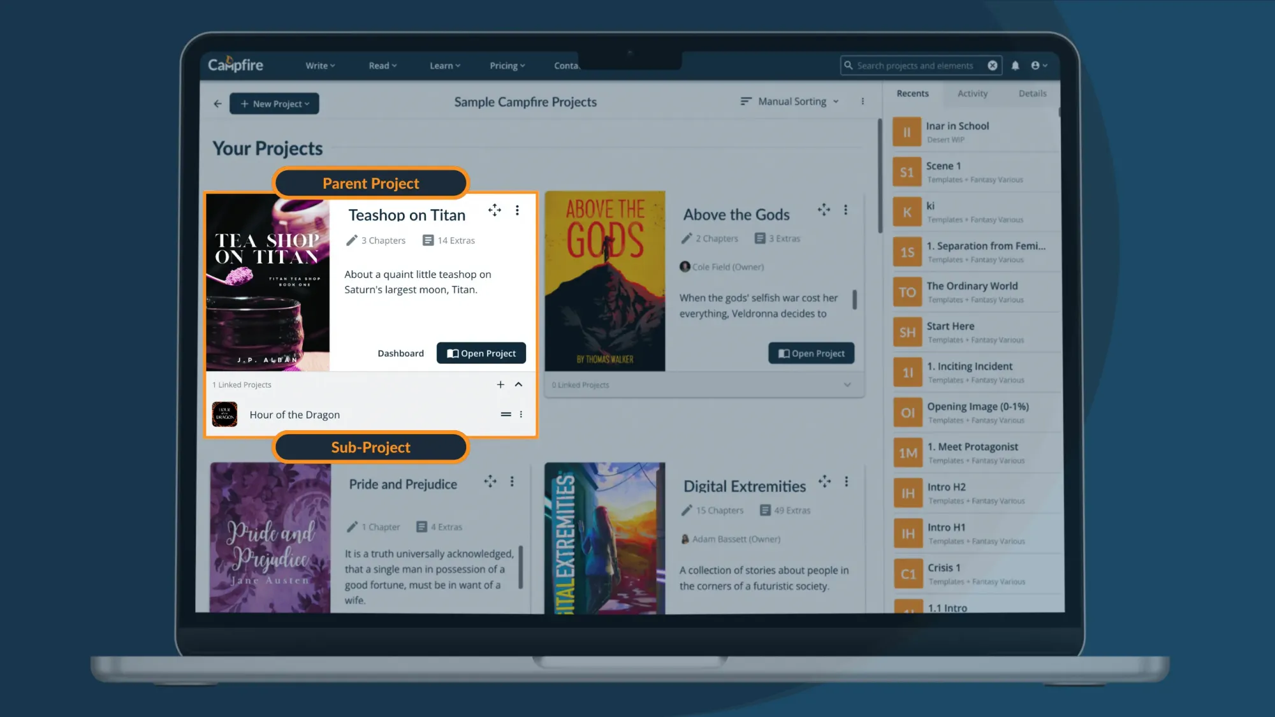This screenshot has height=717, width=1275.
Task: Click the IH icon for Intro H2
Action: [x=908, y=493]
